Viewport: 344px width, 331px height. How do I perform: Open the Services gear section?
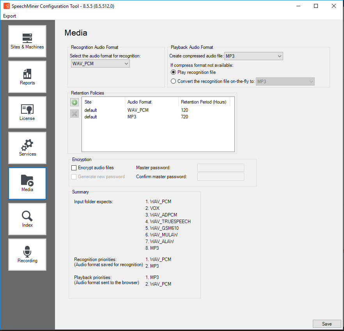tap(27, 148)
